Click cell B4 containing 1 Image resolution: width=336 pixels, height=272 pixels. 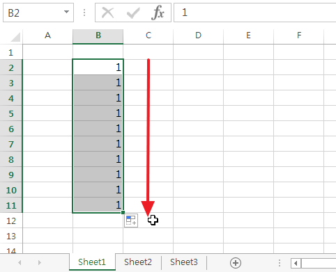[98, 98]
